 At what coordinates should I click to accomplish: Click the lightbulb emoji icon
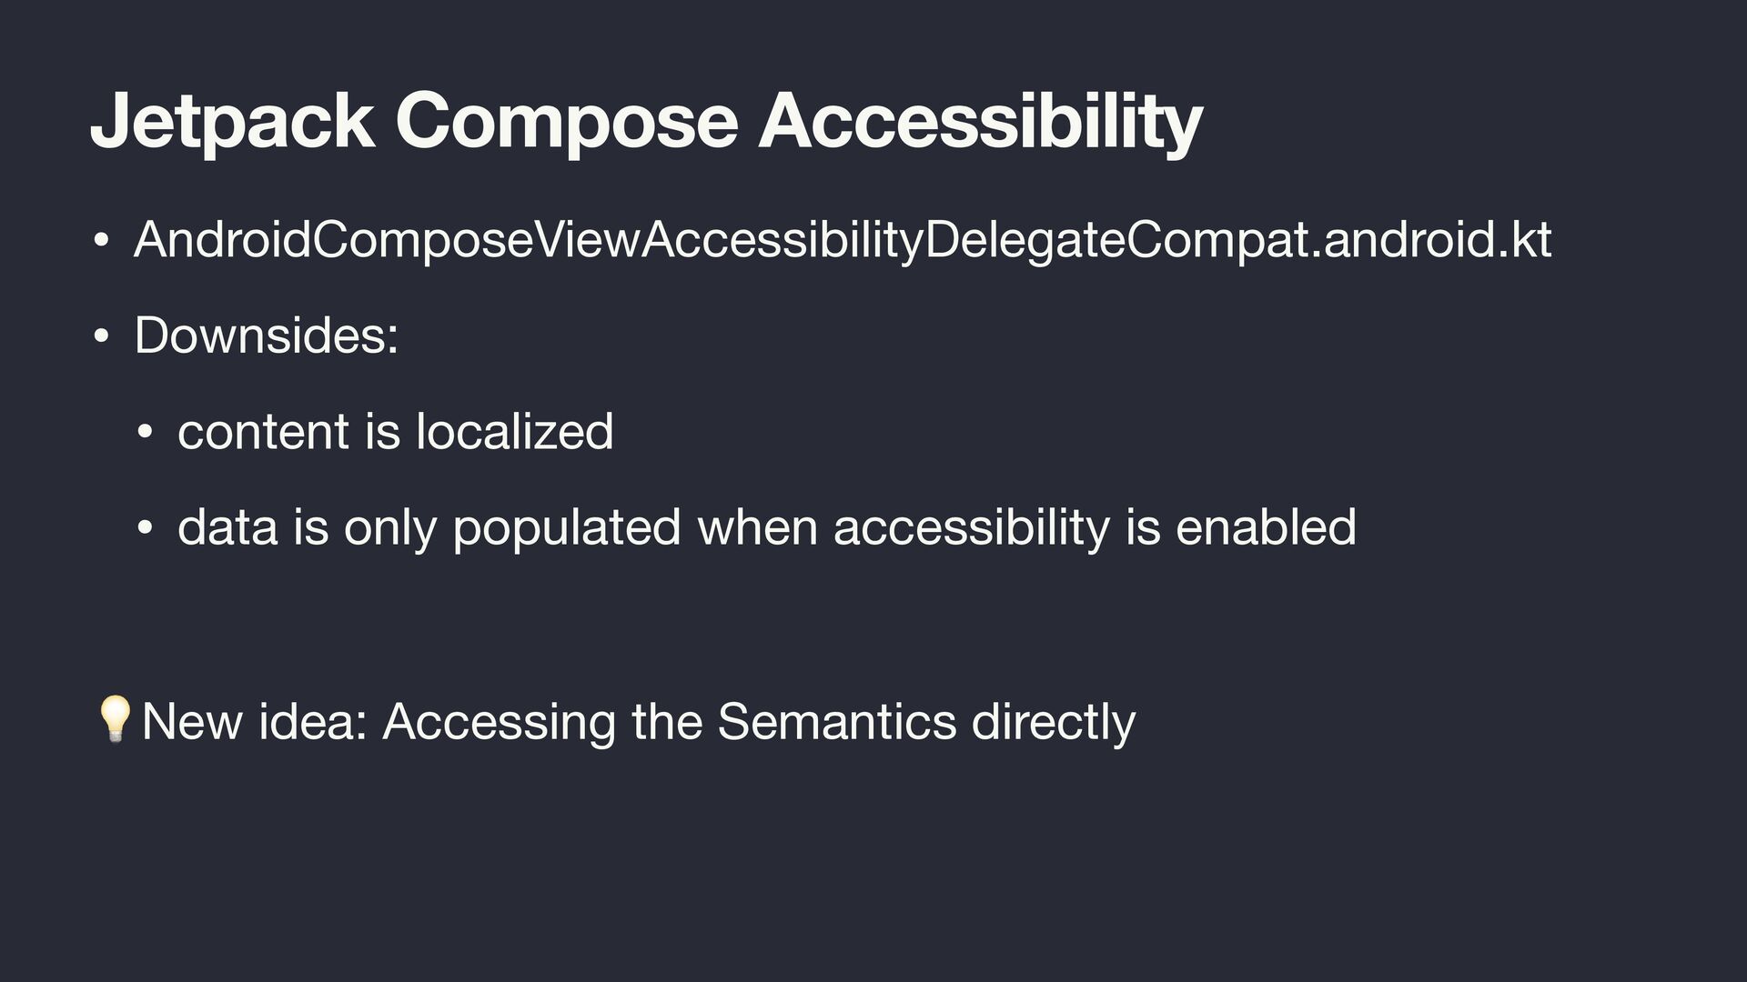point(116,719)
